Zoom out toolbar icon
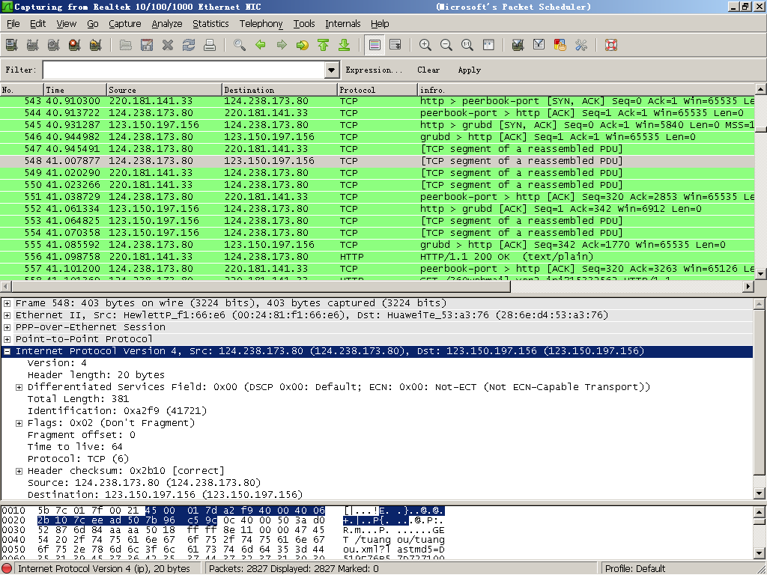 click(446, 45)
